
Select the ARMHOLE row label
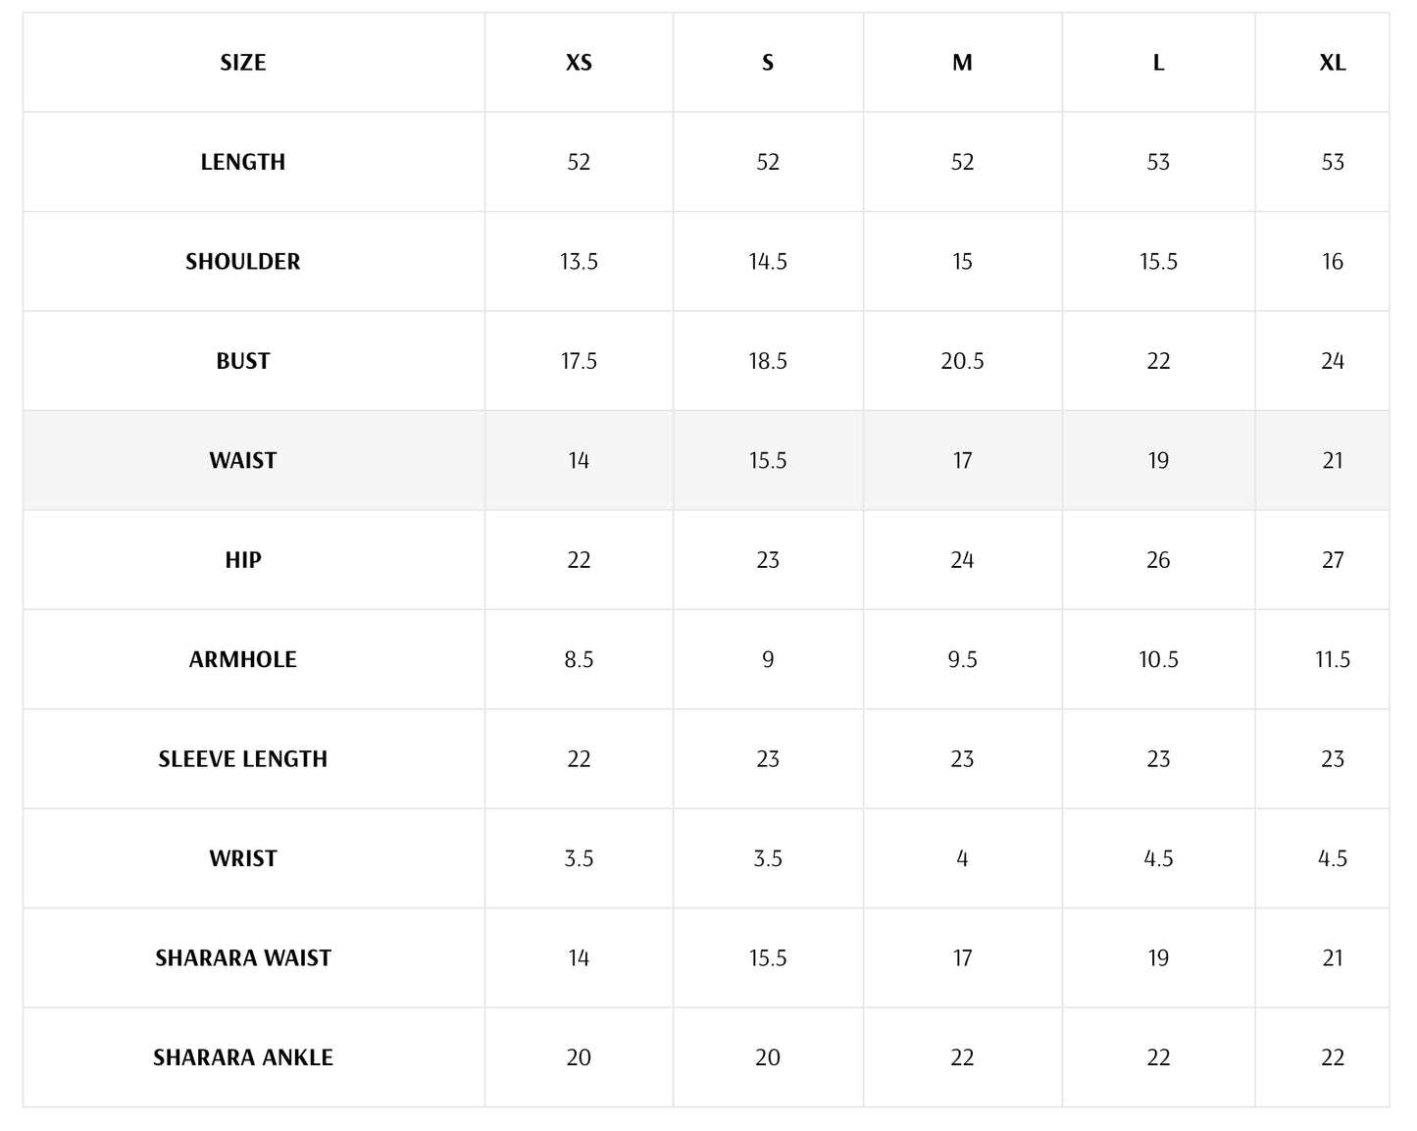242,660
